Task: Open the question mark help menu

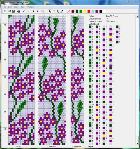Action: pyautogui.click(x=37, y=7)
